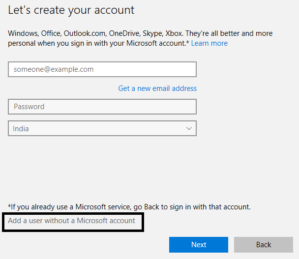Image resolution: width=299 pixels, height=259 pixels.
Task: Go Back to the previous page
Action: pyautogui.click(x=264, y=245)
